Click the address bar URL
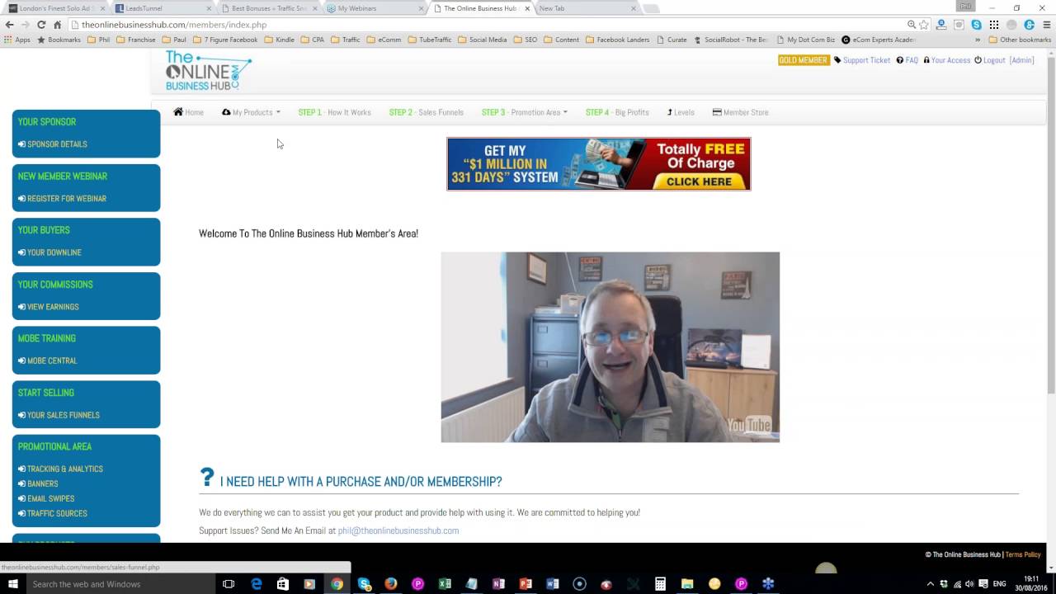This screenshot has height=594, width=1056. click(174, 25)
